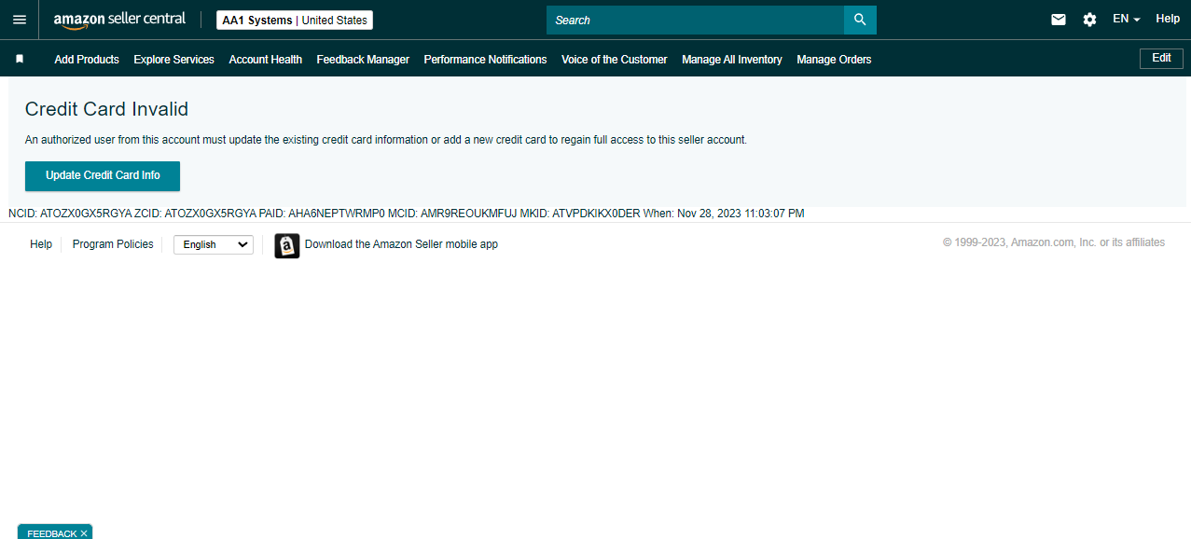Focus the Search input field

click(x=695, y=20)
